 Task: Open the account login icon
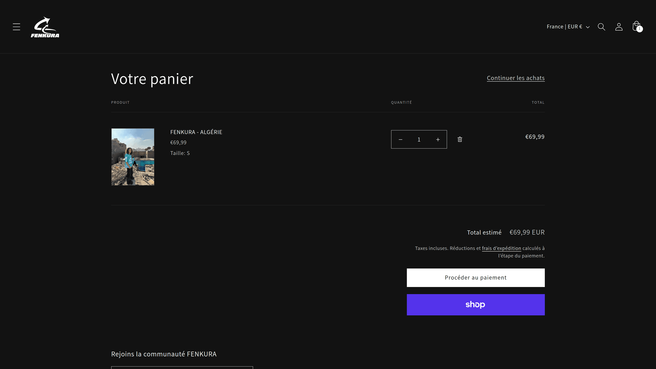tap(619, 27)
